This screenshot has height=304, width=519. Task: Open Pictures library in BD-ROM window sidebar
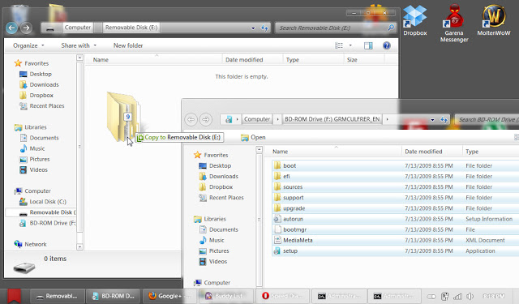click(x=214, y=250)
